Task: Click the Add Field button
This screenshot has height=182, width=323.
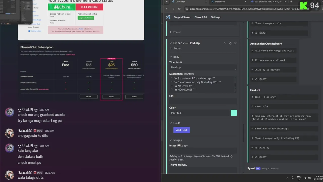Action: coord(181,130)
